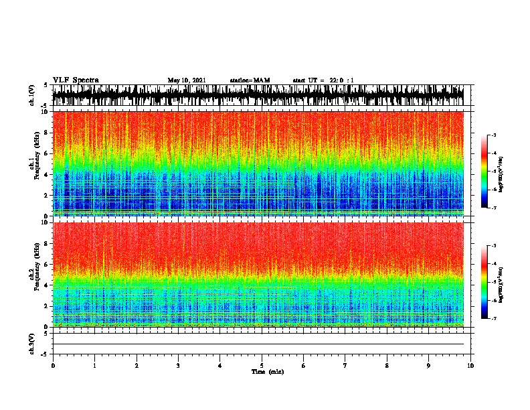The width and height of the screenshot is (530, 410).
Task: Click the ch.2 color scale bar
Action: coord(484,282)
